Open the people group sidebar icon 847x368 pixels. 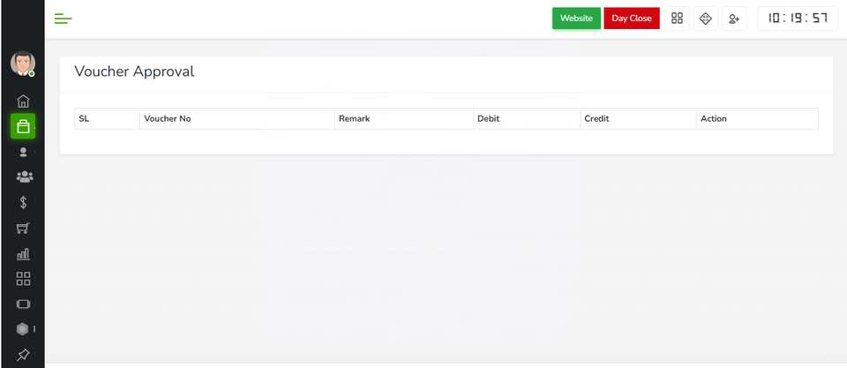25,176
